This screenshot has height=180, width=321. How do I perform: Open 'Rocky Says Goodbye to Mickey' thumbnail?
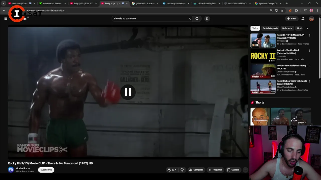coord(263,71)
